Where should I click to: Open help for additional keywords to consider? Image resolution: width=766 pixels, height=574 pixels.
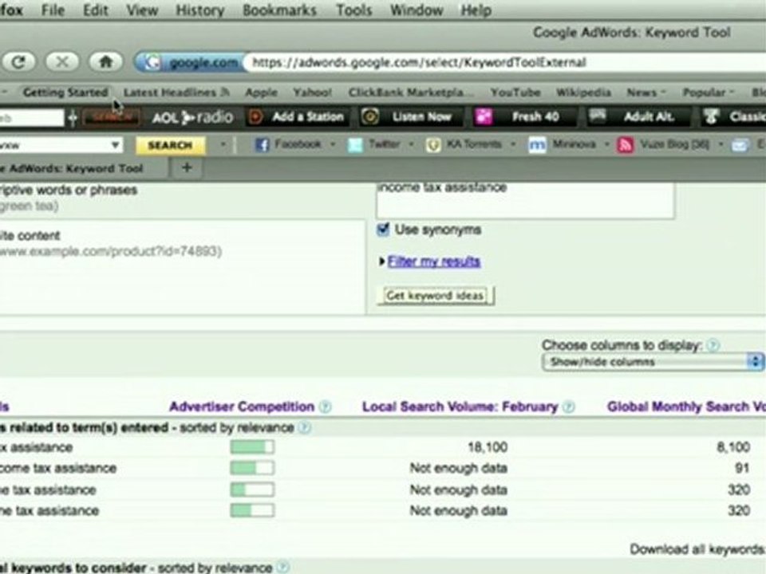point(282,567)
